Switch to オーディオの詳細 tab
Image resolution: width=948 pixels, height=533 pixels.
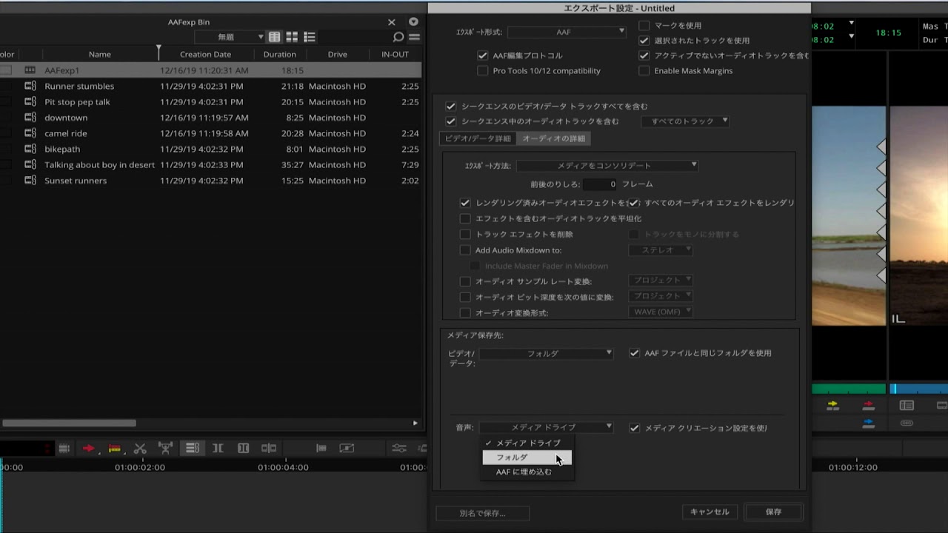[553, 138]
